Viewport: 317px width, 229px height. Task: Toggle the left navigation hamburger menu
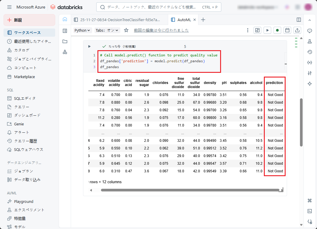(x=9, y=7)
